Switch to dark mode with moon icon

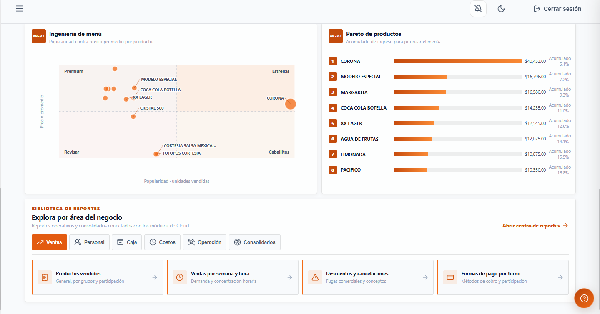(501, 9)
